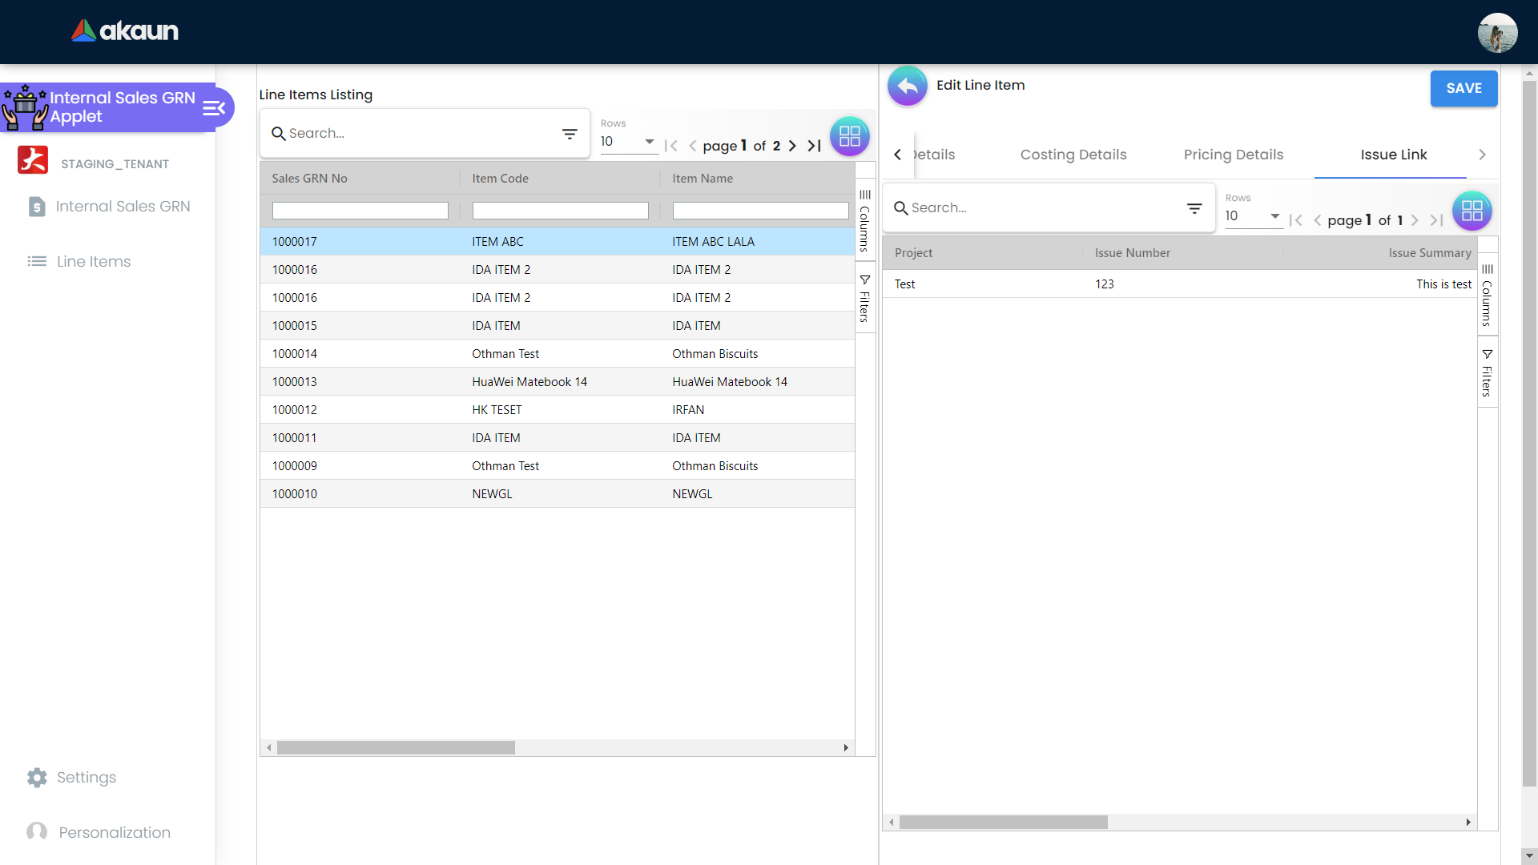Switch to Costing Details tab
This screenshot has width=1538, height=865.
coord(1073,155)
